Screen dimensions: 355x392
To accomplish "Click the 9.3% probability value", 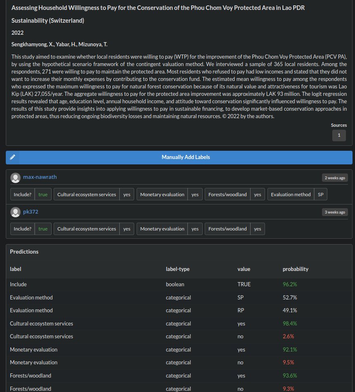I will pyautogui.click(x=288, y=389).
